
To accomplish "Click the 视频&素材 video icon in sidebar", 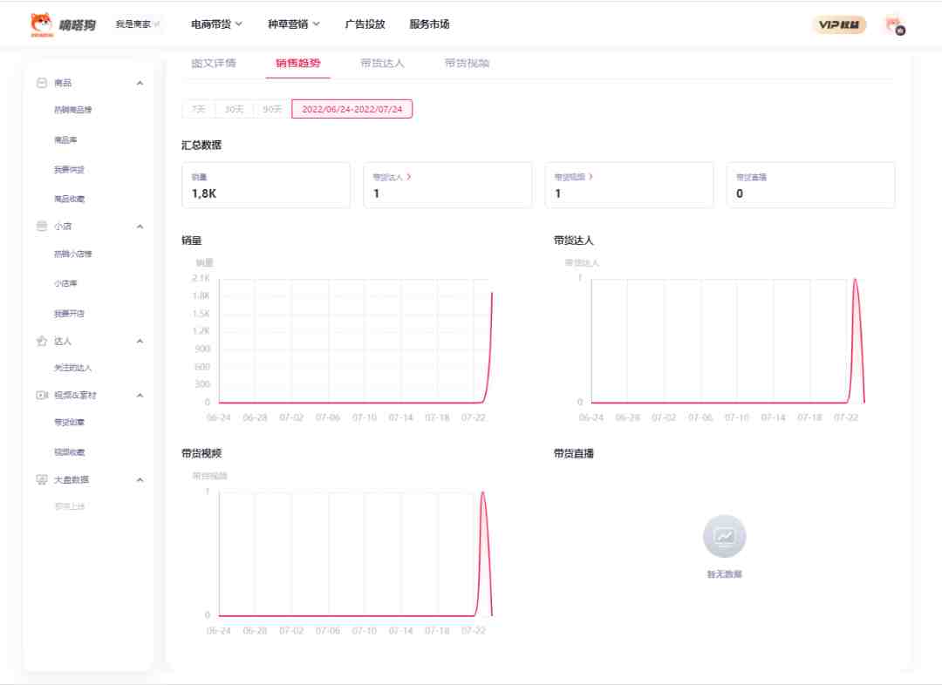I will pyautogui.click(x=42, y=395).
